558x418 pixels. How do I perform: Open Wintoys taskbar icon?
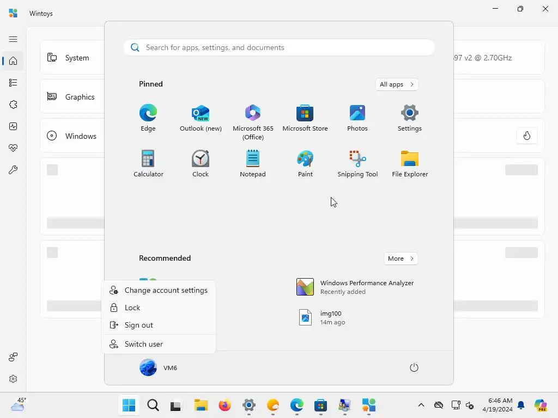pyautogui.click(x=369, y=405)
